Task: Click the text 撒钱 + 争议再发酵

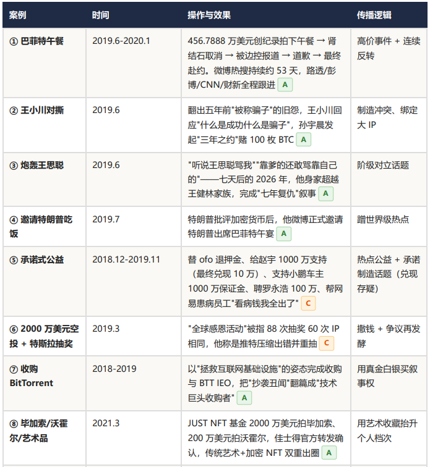Action: tap(389, 336)
